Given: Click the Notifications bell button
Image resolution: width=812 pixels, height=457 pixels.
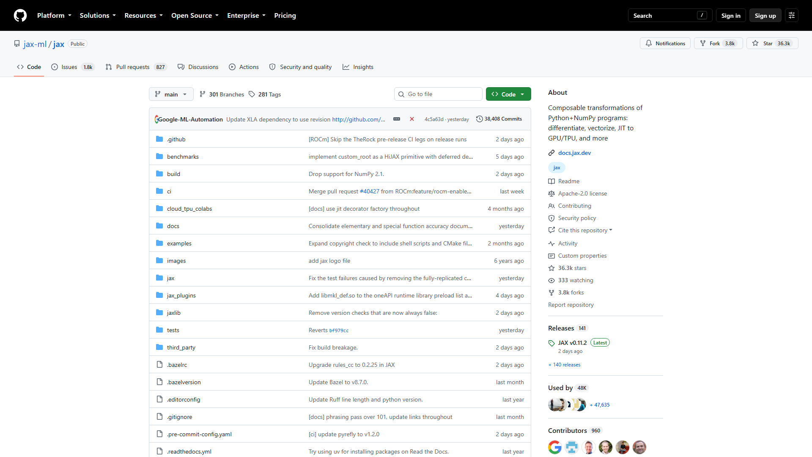Looking at the screenshot, I should pyautogui.click(x=665, y=43).
